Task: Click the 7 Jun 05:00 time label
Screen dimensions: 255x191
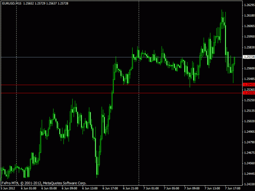Action: pos(172,189)
